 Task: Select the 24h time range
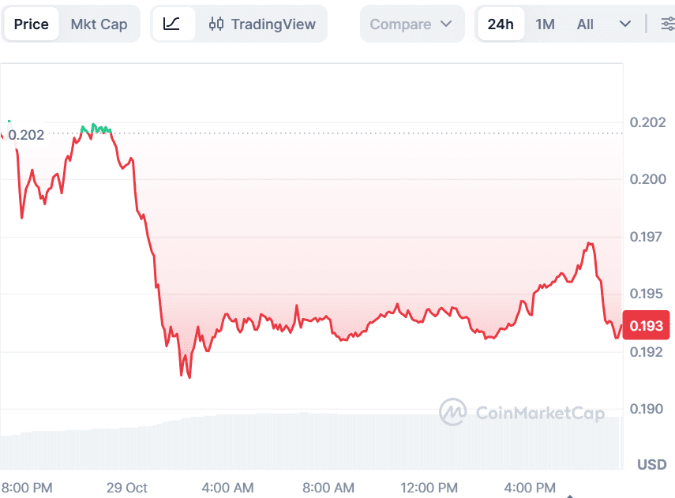[501, 24]
